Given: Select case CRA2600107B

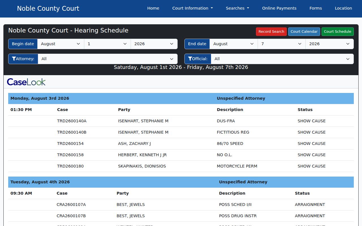Looking at the screenshot, I should pyautogui.click(x=71, y=216).
